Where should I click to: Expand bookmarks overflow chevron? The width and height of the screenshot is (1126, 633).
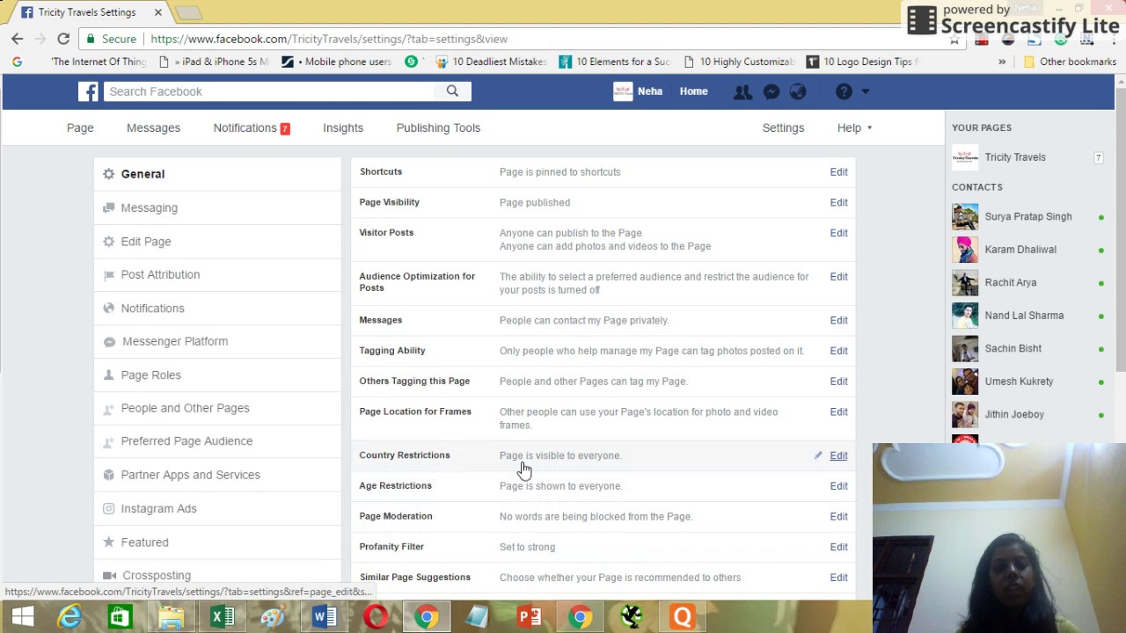[1002, 62]
